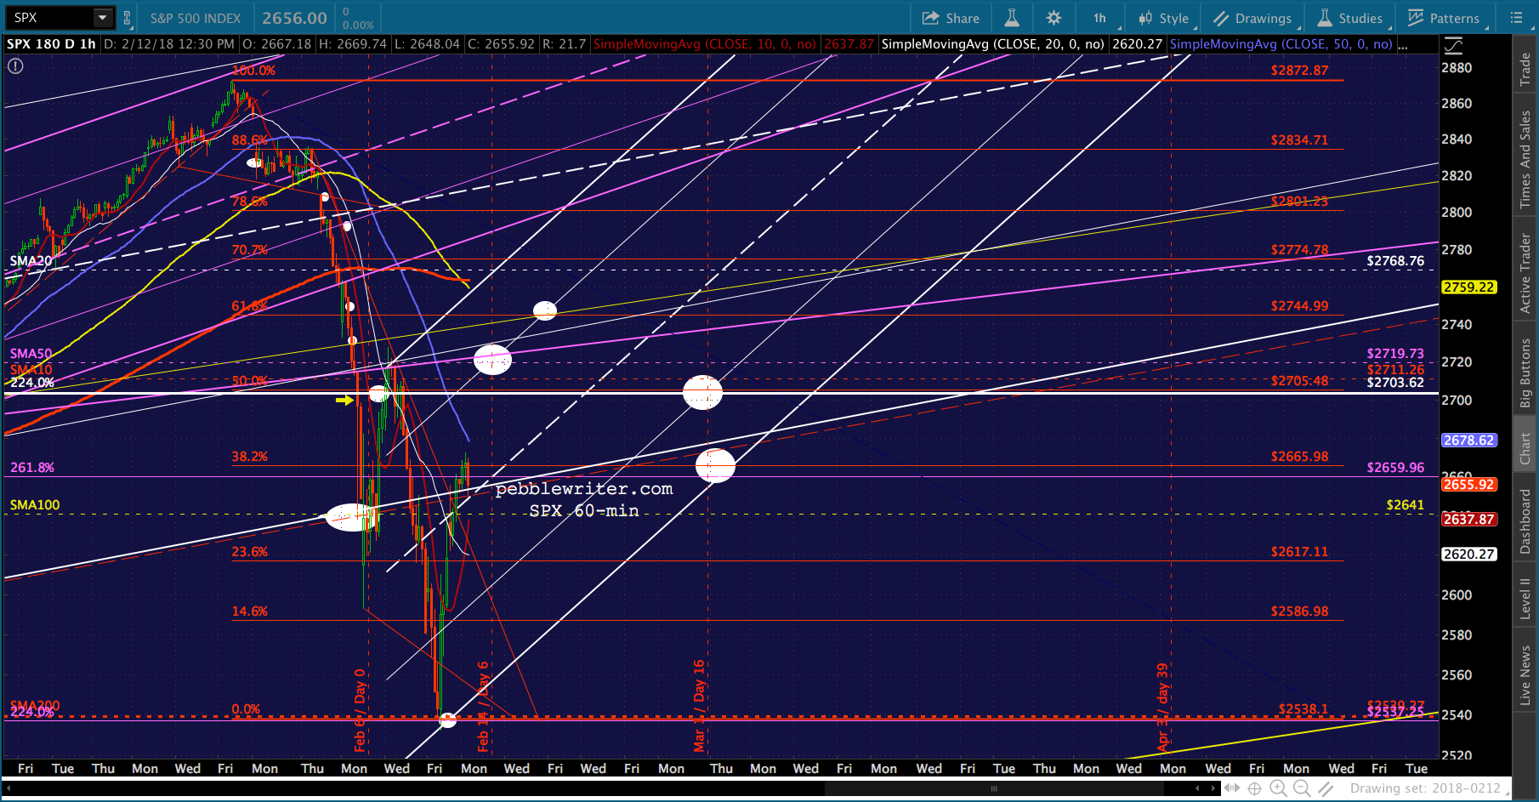The width and height of the screenshot is (1539, 802).
Task: Select the crosshair pan tool icon
Action: tap(1254, 788)
